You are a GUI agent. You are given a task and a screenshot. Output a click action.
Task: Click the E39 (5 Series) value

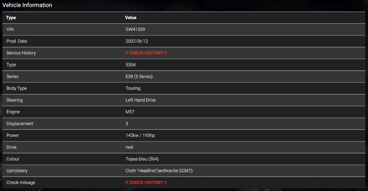point(139,77)
